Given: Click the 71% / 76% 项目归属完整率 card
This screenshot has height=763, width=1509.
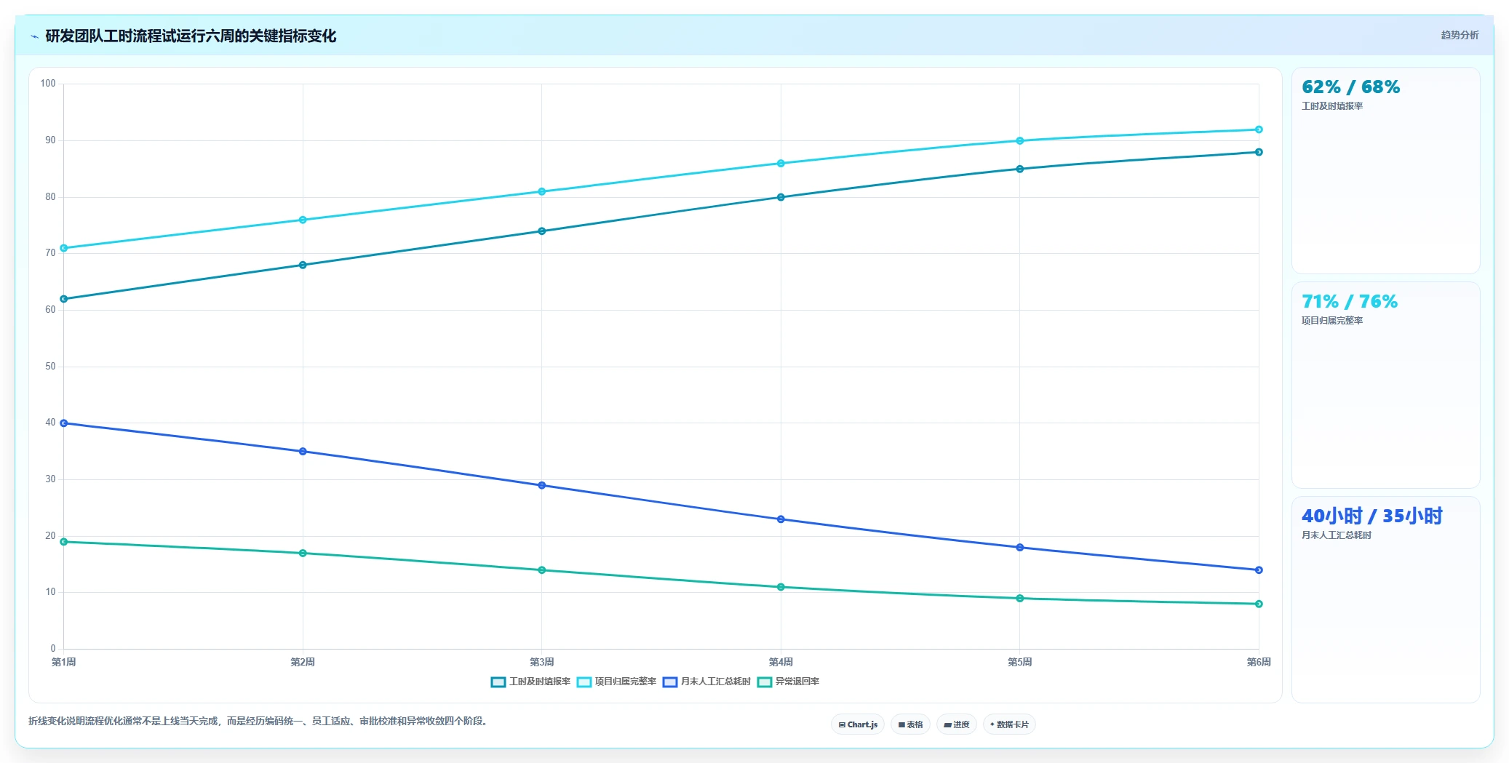Looking at the screenshot, I should pyautogui.click(x=1385, y=386).
